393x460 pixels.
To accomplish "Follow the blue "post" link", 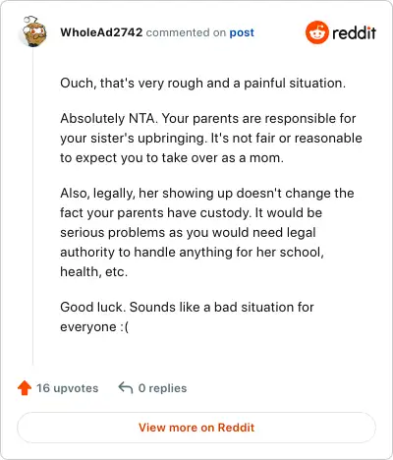I will [242, 32].
